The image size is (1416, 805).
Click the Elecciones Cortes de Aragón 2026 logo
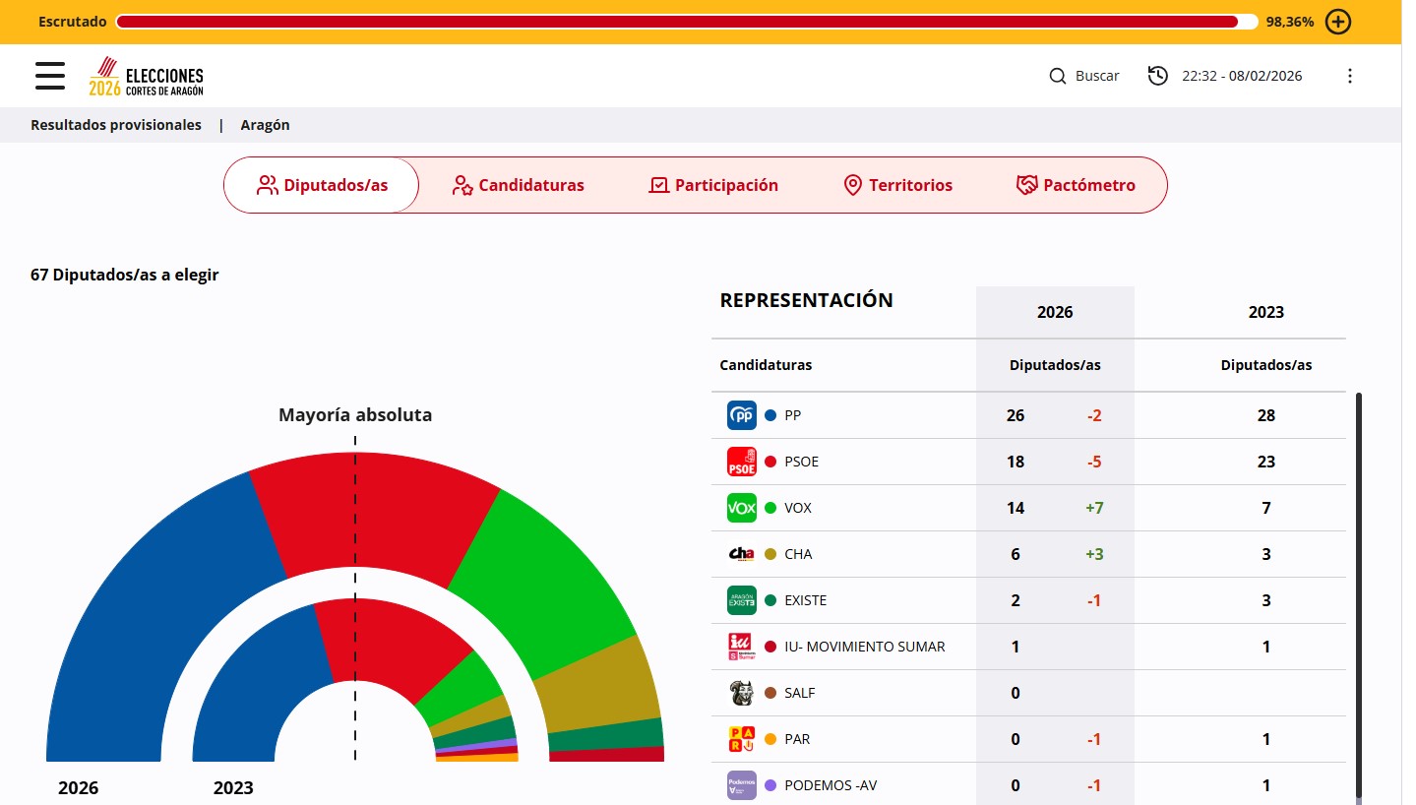(x=147, y=77)
